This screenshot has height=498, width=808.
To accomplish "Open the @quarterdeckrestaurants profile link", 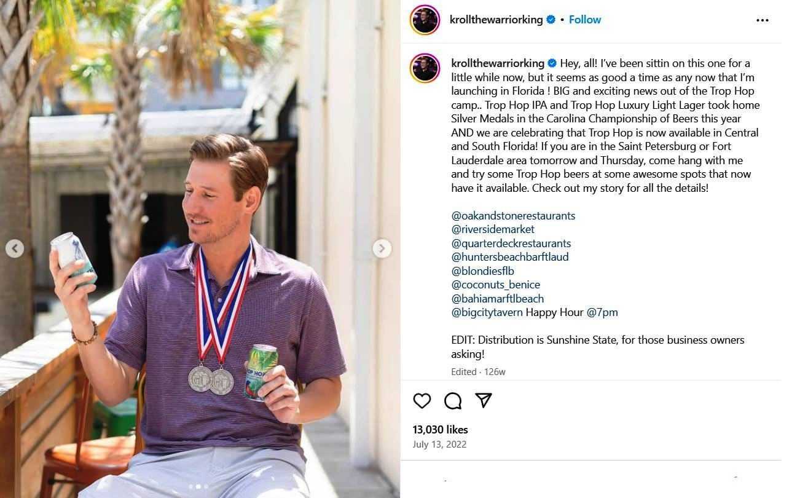I will tap(511, 243).
